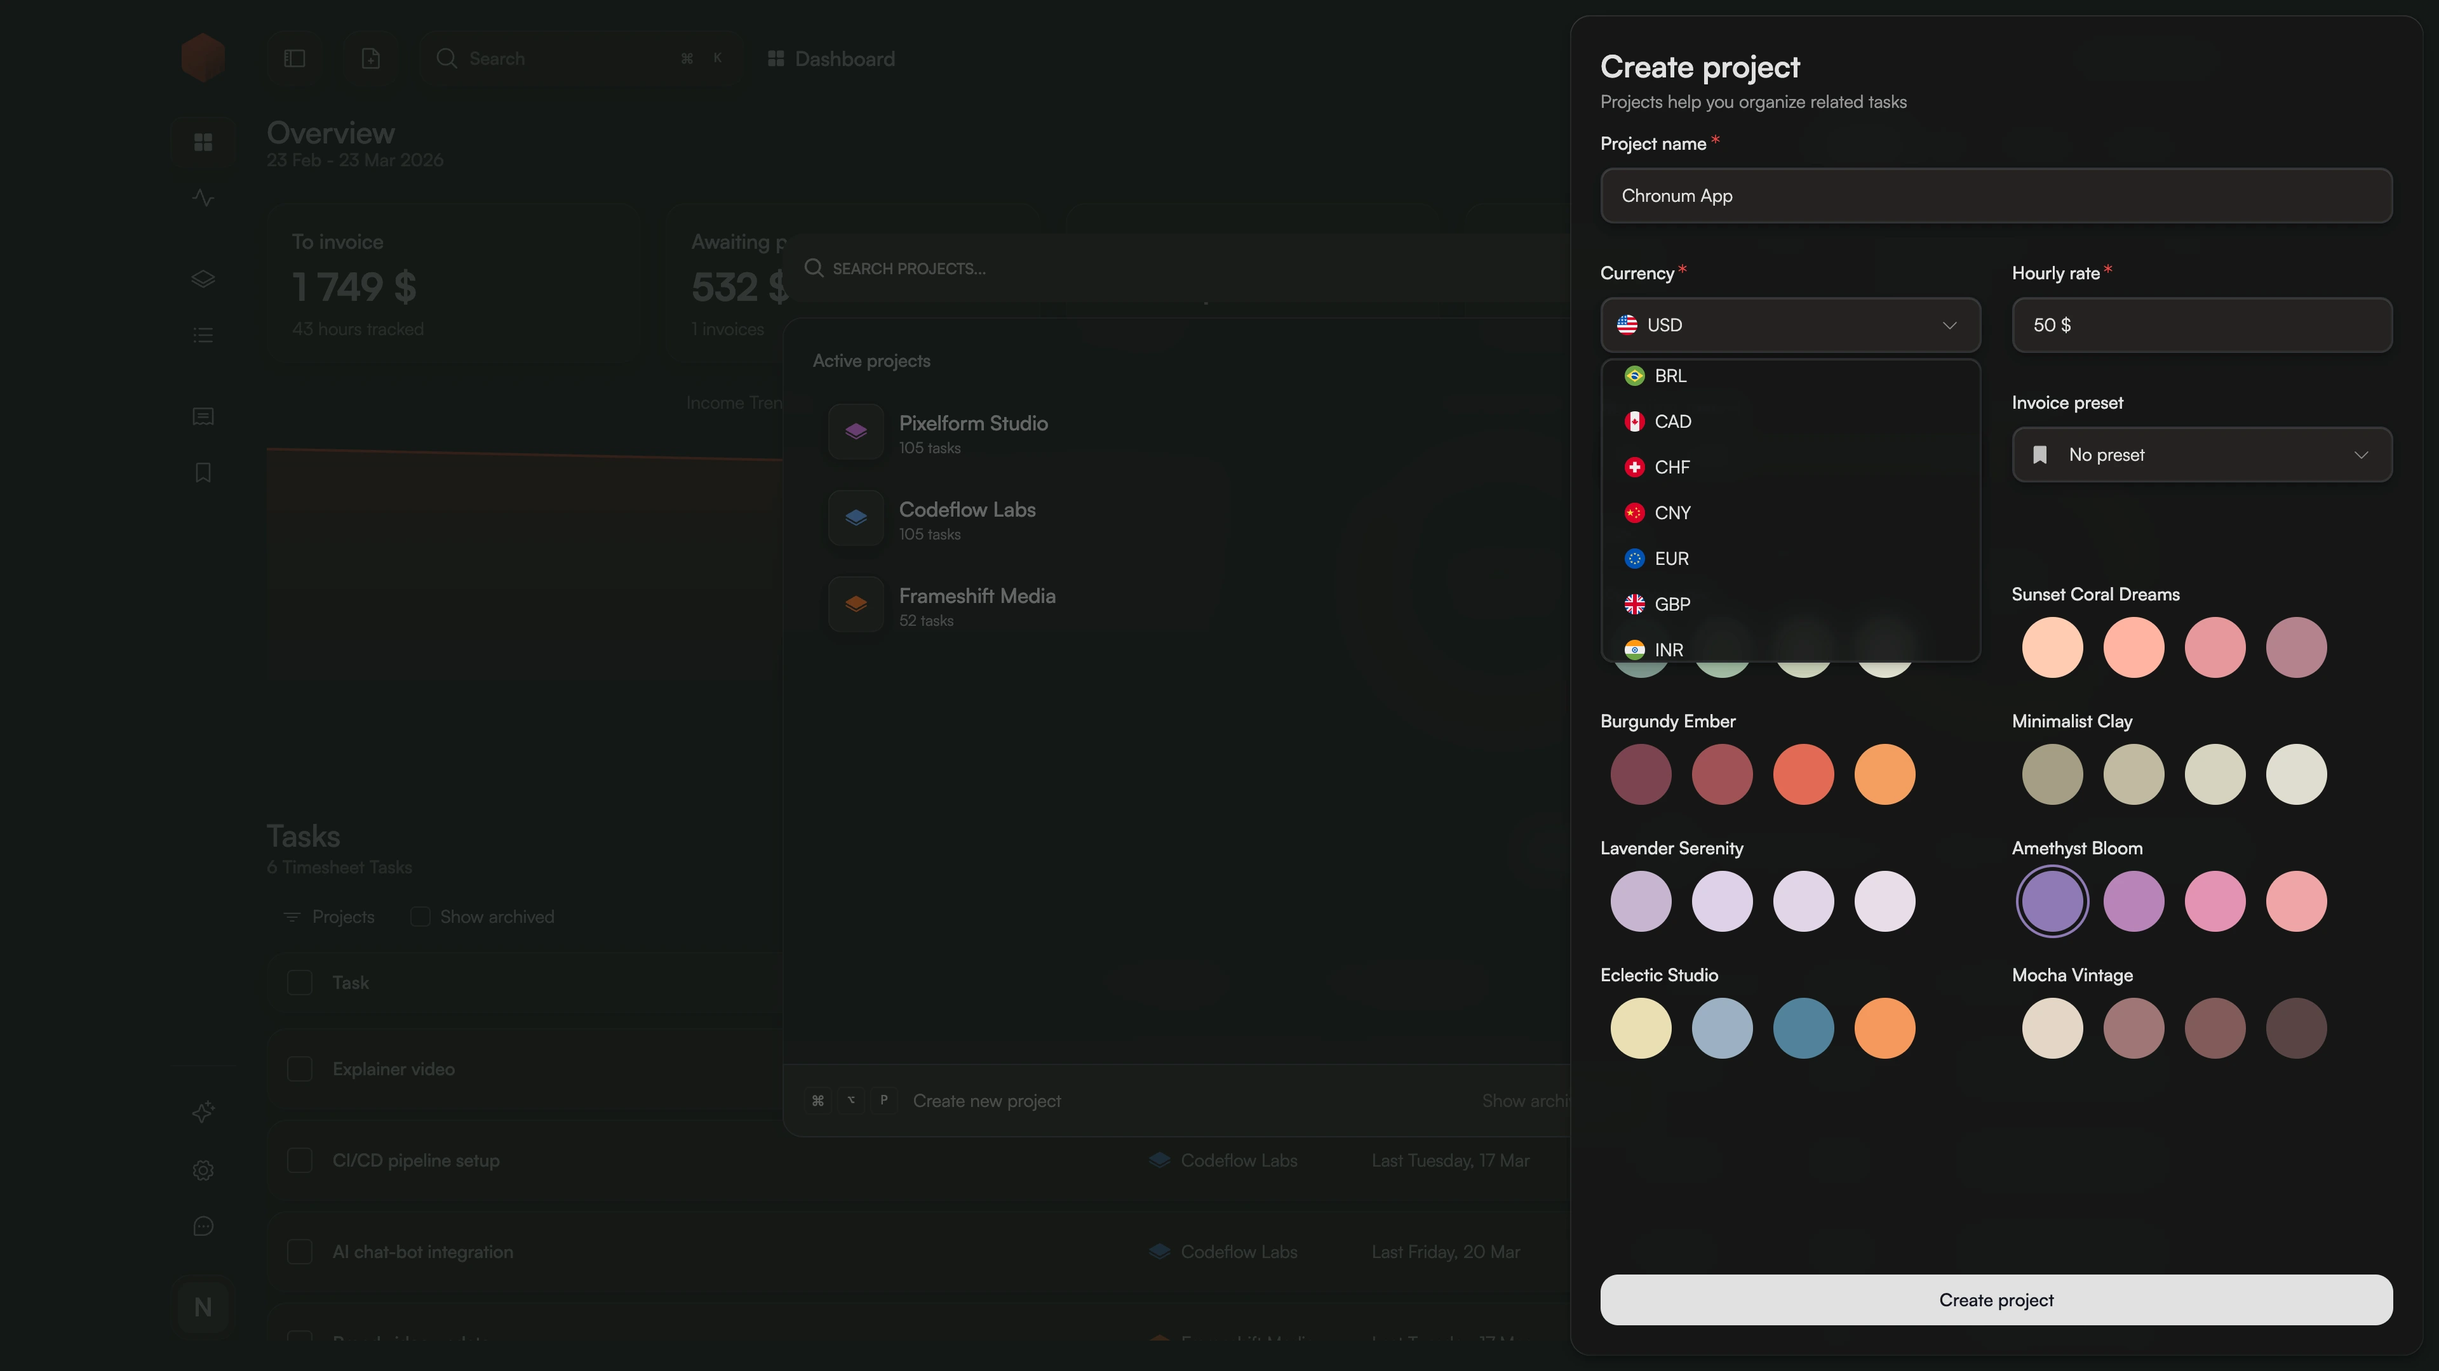
Task: Expand the Invoice preset dropdown
Action: tap(2200, 454)
